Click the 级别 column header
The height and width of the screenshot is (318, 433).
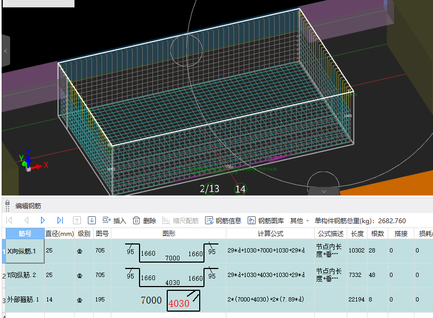(x=84, y=234)
